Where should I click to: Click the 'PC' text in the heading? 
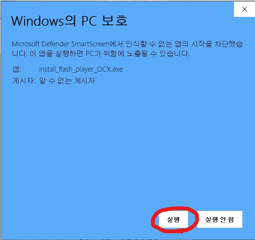pyautogui.click(x=89, y=21)
